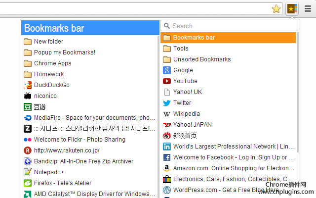The image size is (316, 198).
Task: Open the Popup my Bookmarks! folder
Action: click(x=90, y=52)
